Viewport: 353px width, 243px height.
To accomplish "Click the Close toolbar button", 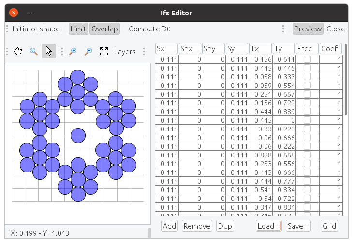I will click(x=336, y=29).
